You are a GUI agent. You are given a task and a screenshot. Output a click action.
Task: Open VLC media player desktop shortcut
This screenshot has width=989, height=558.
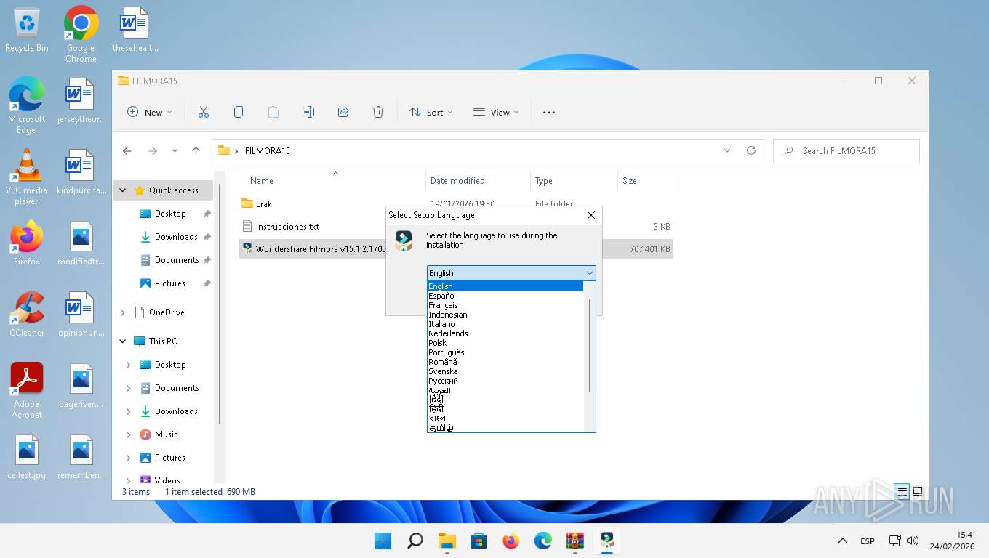point(27,177)
